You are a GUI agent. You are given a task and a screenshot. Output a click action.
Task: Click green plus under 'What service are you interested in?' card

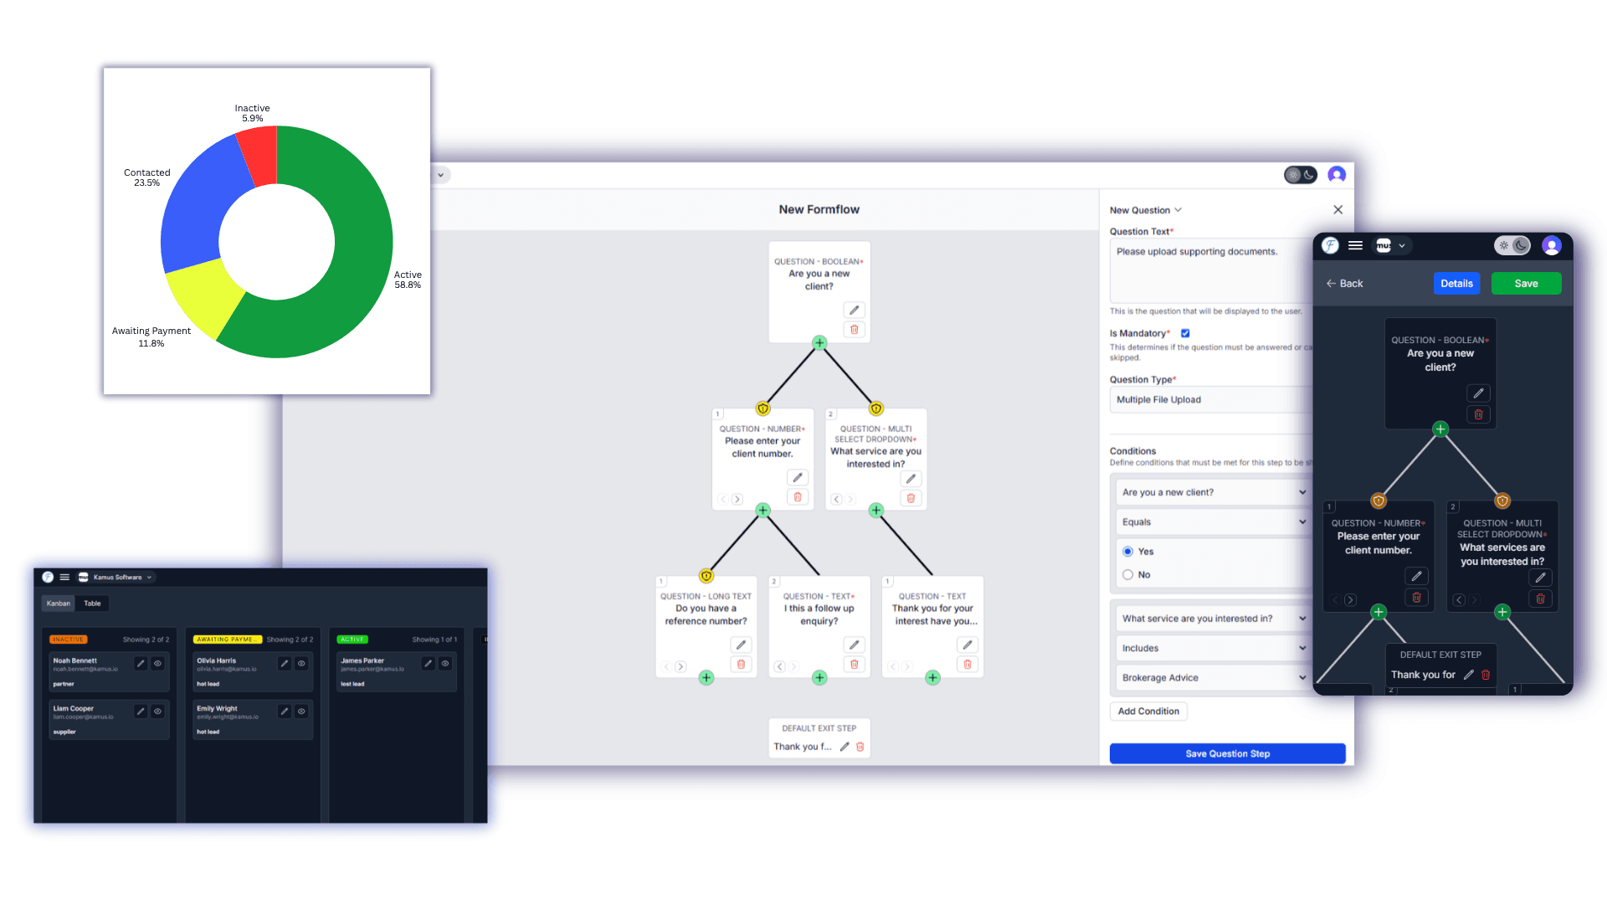point(875,510)
